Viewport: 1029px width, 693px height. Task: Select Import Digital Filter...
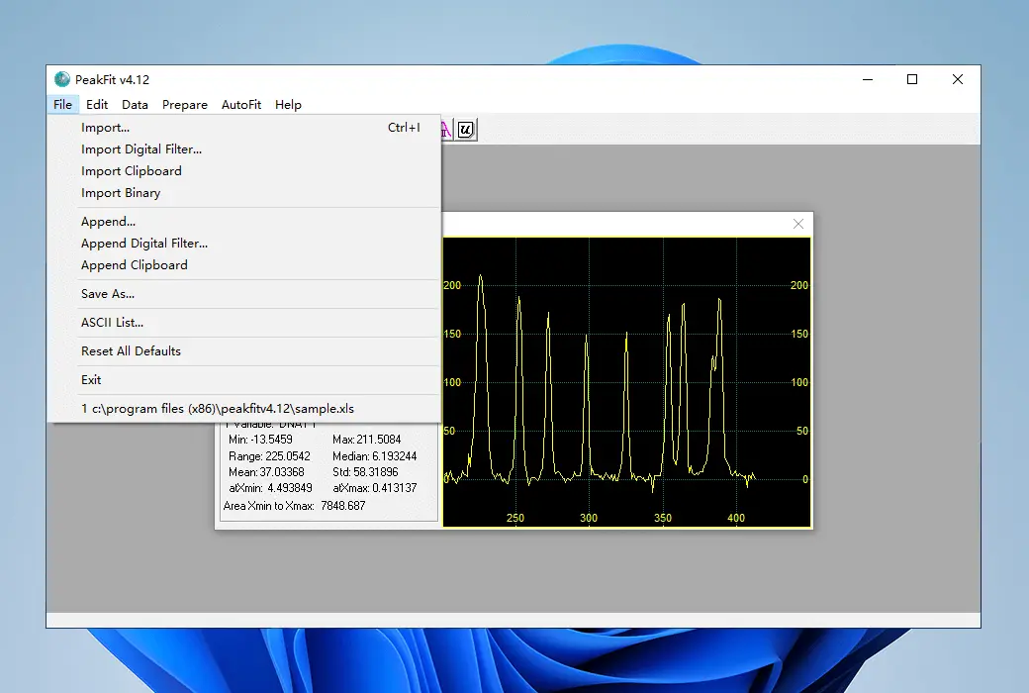(x=244, y=149)
